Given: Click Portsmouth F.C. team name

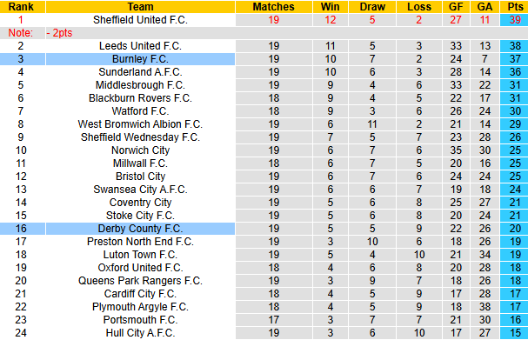Looking at the screenshot, I should (140, 320).
